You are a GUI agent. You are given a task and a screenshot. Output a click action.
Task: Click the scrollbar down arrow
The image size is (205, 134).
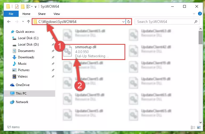[200, 122]
